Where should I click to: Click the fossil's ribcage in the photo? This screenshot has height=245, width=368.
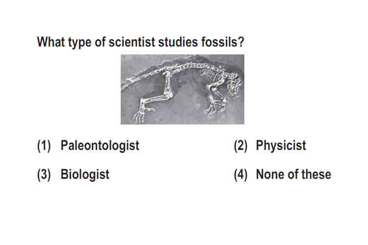[210, 74]
